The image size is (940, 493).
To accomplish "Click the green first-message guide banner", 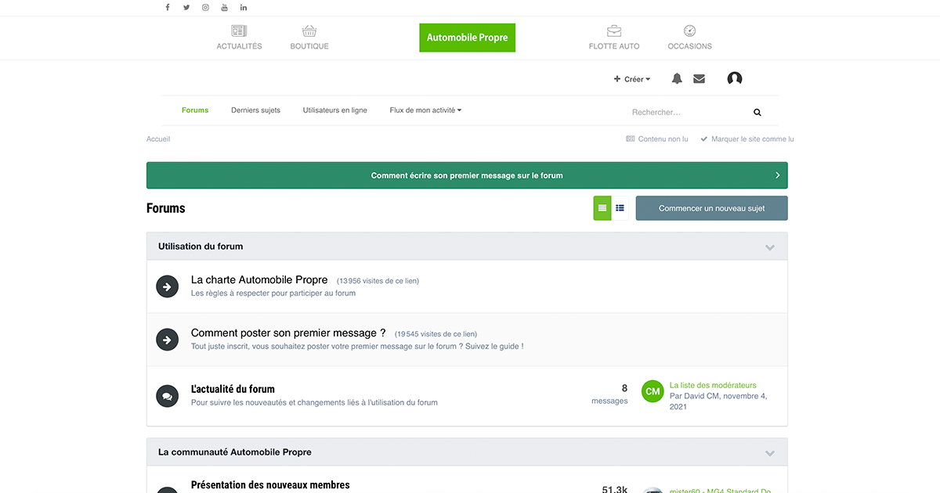I will [x=467, y=175].
